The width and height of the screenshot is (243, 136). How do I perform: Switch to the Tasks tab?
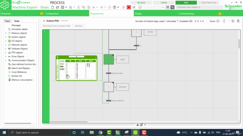[x=7, y=21]
